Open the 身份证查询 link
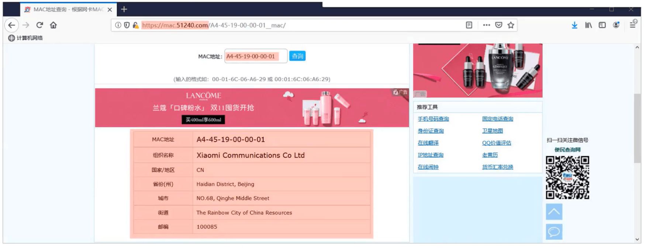The width and height of the screenshot is (670, 248). point(431,131)
